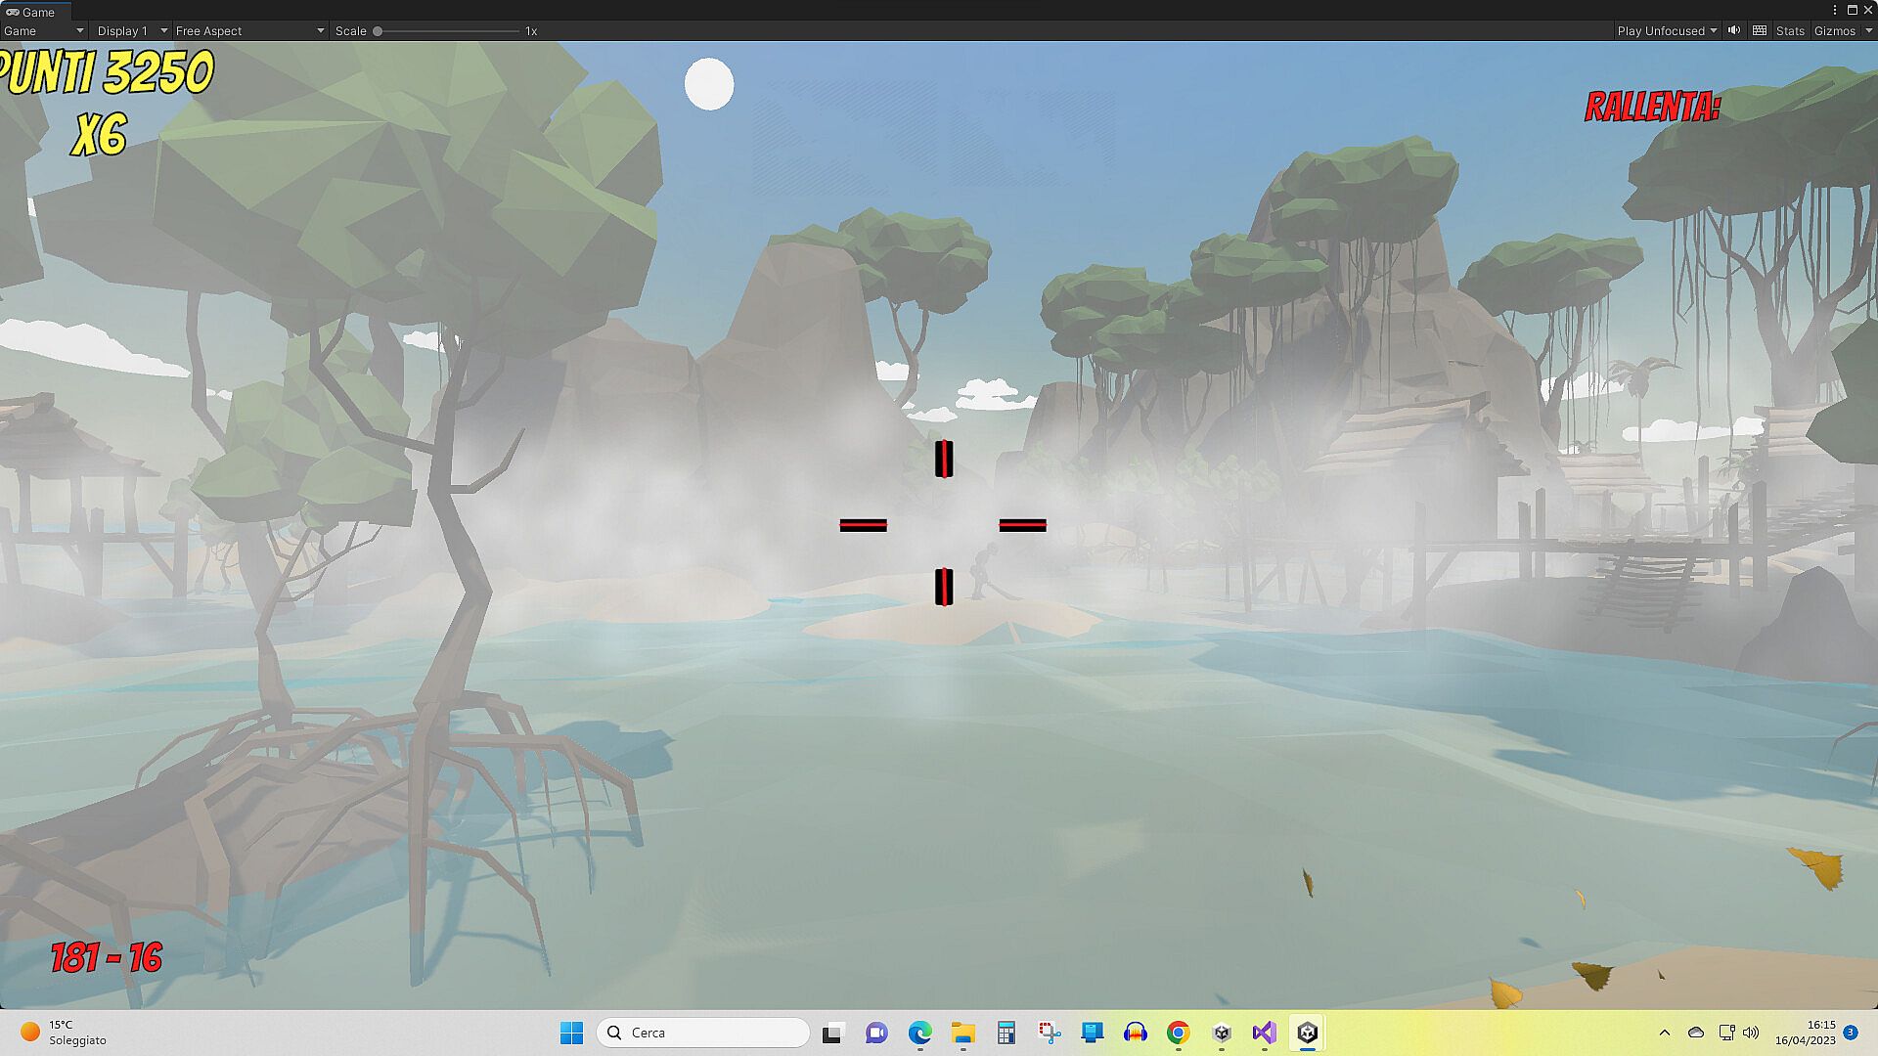Click the Gizmos button
Viewport: 1878px width, 1056px height.
click(1834, 30)
